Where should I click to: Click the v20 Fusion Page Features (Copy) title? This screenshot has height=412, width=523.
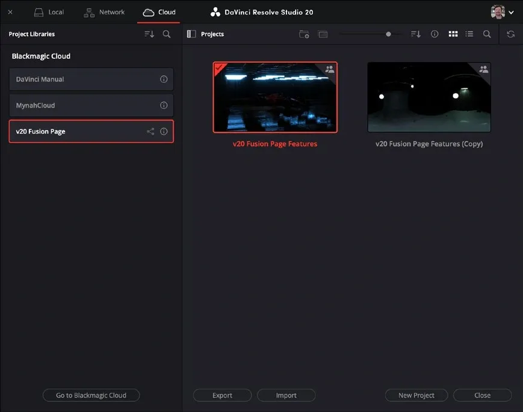click(x=429, y=144)
